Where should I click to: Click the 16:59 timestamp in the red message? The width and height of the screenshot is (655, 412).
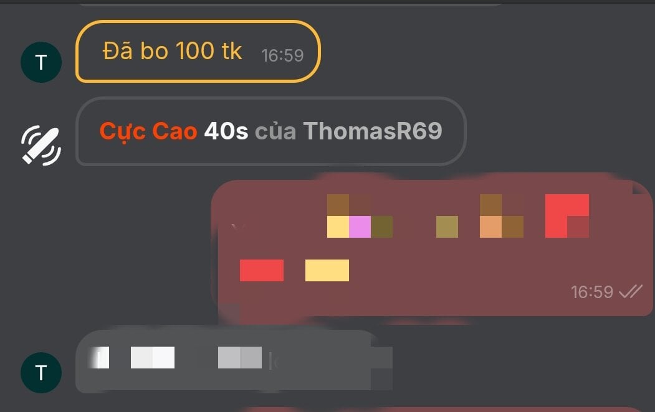coord(592,292)
